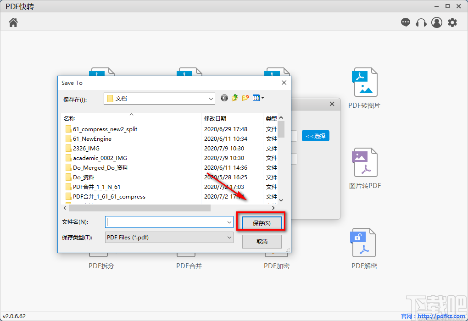Select the 61_compress_new2_split folder

(x=101, y=129)
